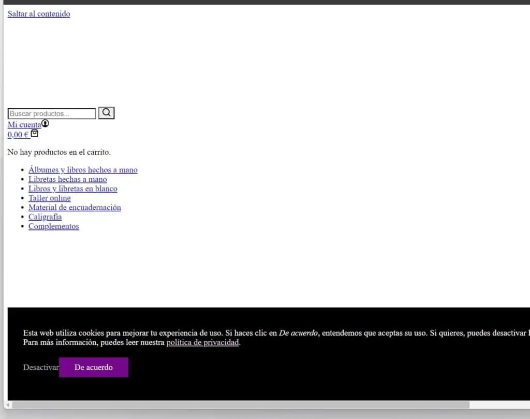
Task: Open 'Álbumes y libros hechos a mano'
Action: click(x=83, y=170)
